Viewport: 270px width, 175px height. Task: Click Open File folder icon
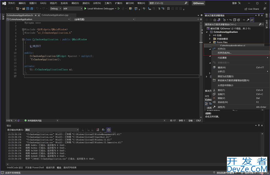24,9
